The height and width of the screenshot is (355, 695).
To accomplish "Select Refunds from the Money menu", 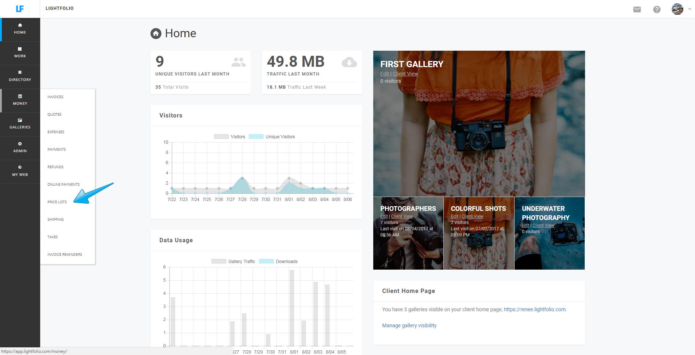I will pyautogui.click(x=56, y=167).
